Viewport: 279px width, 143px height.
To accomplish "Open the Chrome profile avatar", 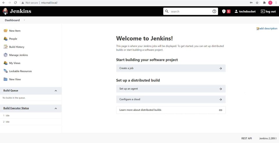I will tap(270, 3).
